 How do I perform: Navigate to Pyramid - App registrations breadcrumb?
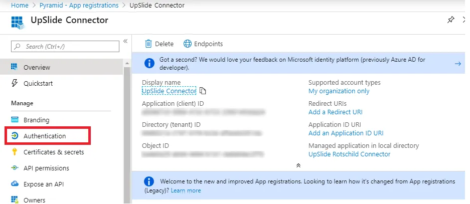(x=79, y=6)
